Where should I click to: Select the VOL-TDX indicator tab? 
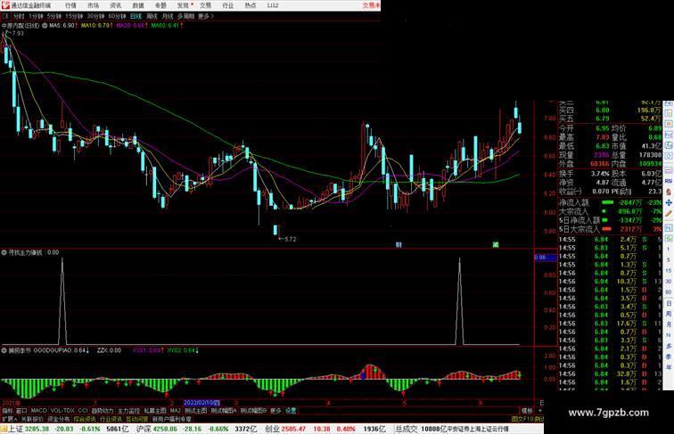pos(62,411)
